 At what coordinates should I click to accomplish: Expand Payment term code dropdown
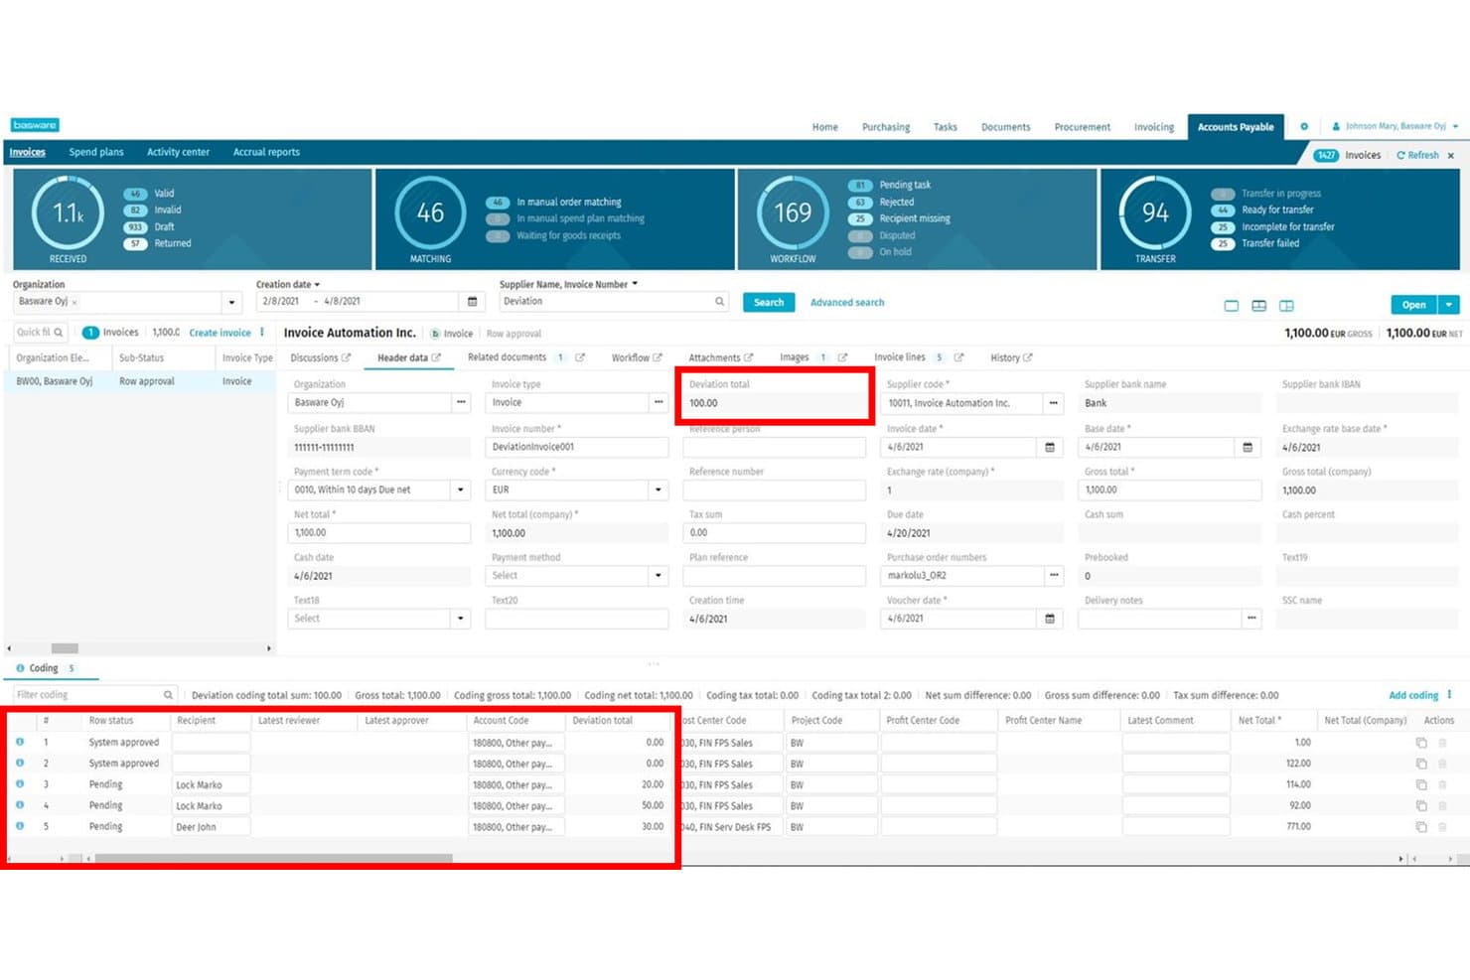(x=461, y=490)
